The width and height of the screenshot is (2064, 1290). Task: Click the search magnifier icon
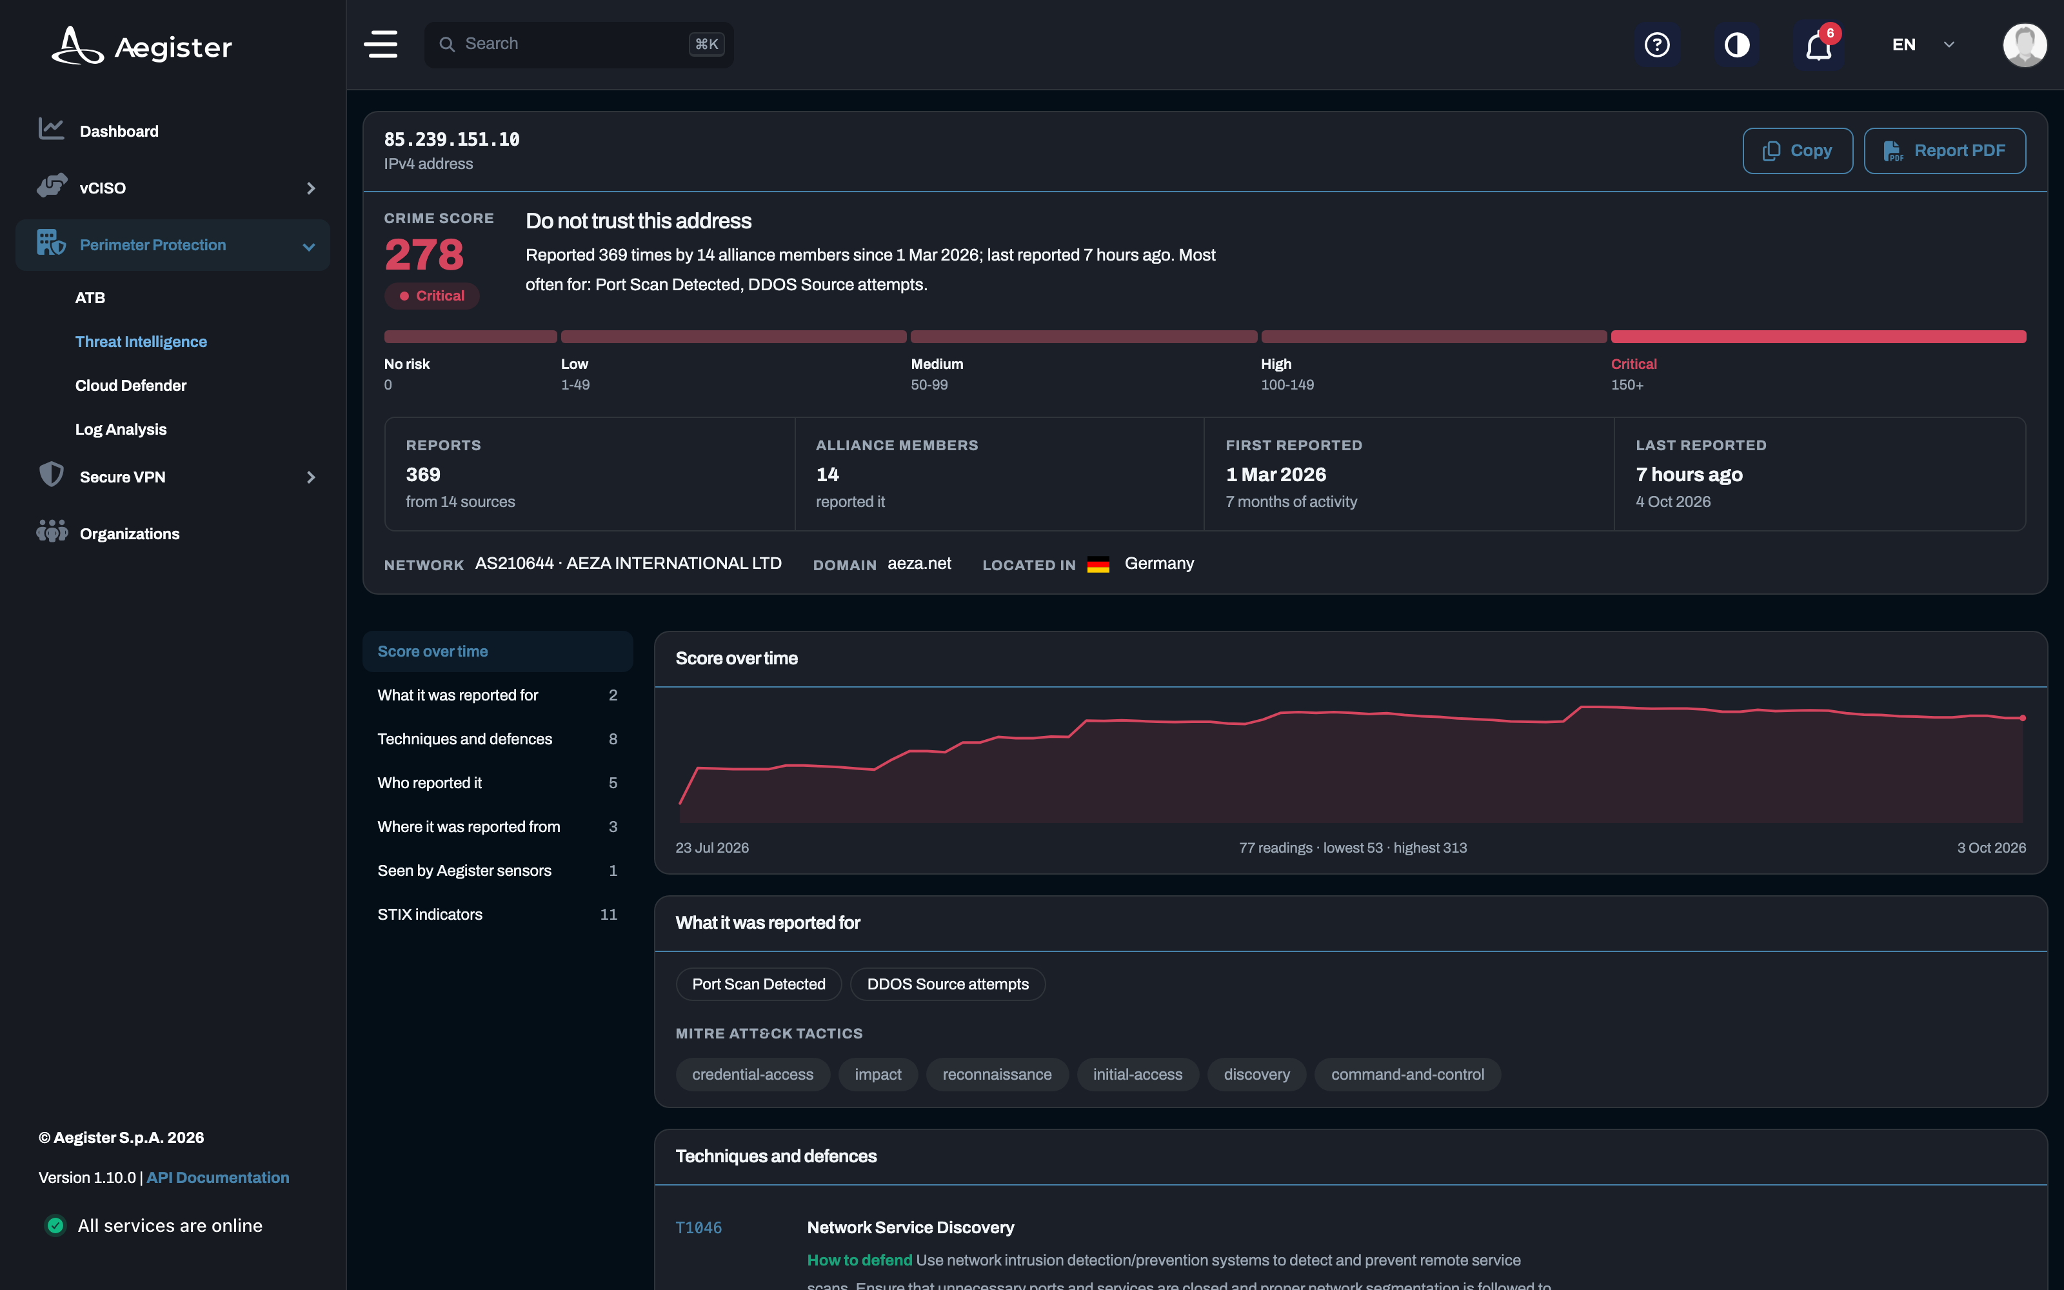point(446,45)
